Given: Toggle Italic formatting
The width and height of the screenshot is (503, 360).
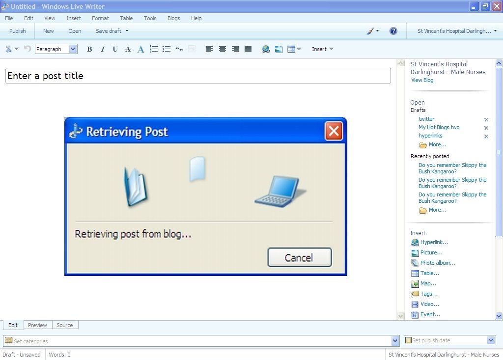Looking at the screenshot, I should click(102, 49).
